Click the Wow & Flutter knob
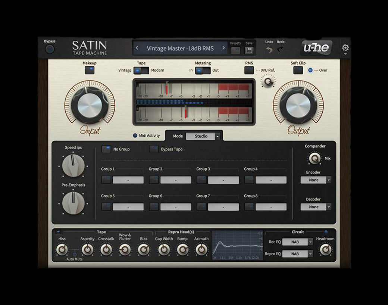This screenshot has width=388, height=305. [125, 249]
